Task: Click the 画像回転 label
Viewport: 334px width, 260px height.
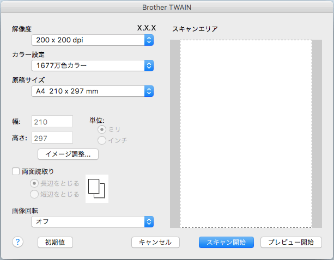Action: tap(25, 211)
